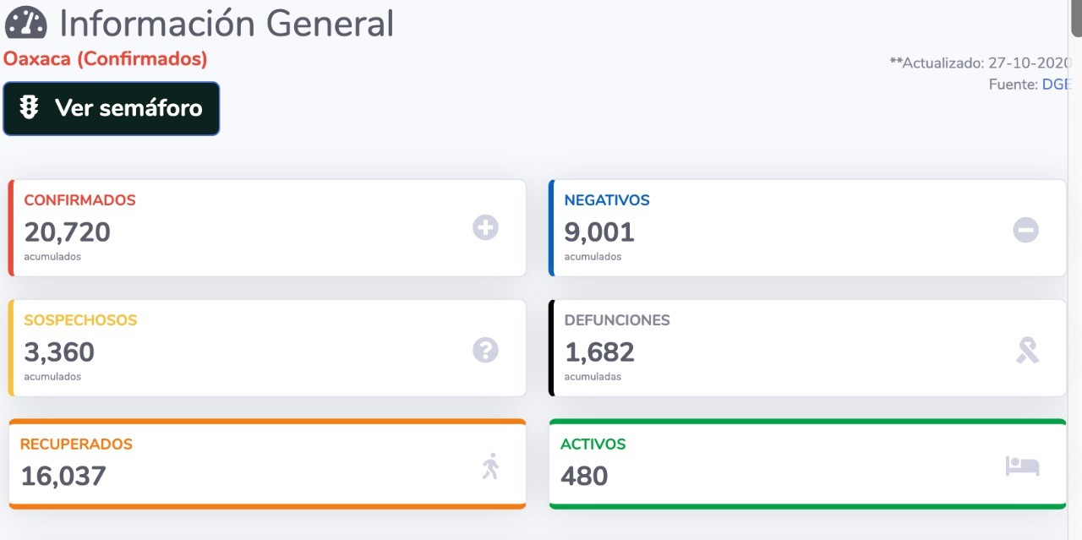This screenshot has width=1082, height=540.
Task: Select the value 1,682
Action: click(x=599, y=352)
